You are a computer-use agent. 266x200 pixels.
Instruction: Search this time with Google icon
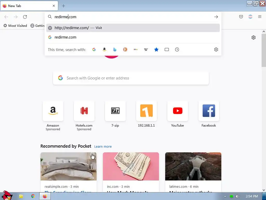click(94, 49)
